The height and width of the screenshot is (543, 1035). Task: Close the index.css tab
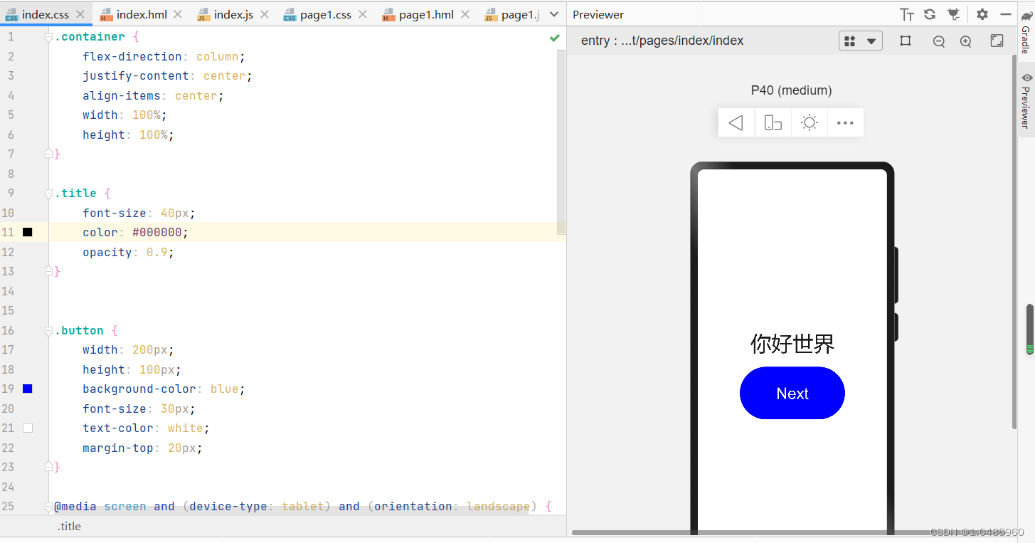(80, 14)
